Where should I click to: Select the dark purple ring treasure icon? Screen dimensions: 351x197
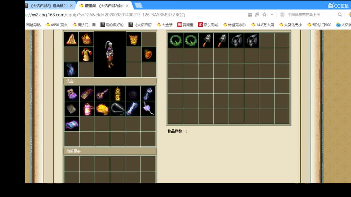tap(133, 94)
